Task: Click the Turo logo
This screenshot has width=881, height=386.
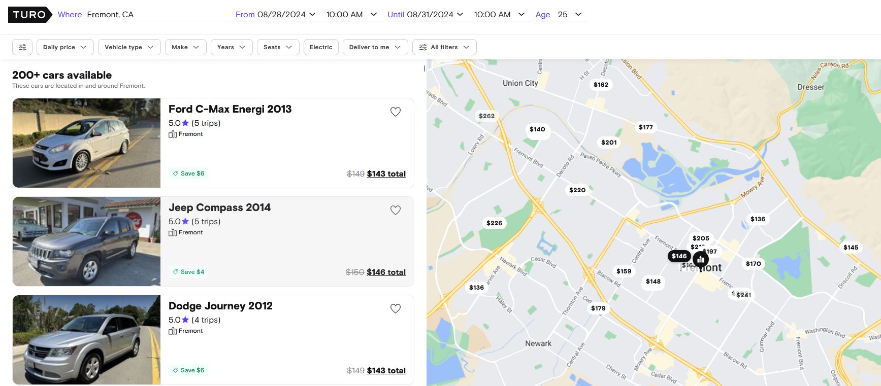Action: coord(29,15)
